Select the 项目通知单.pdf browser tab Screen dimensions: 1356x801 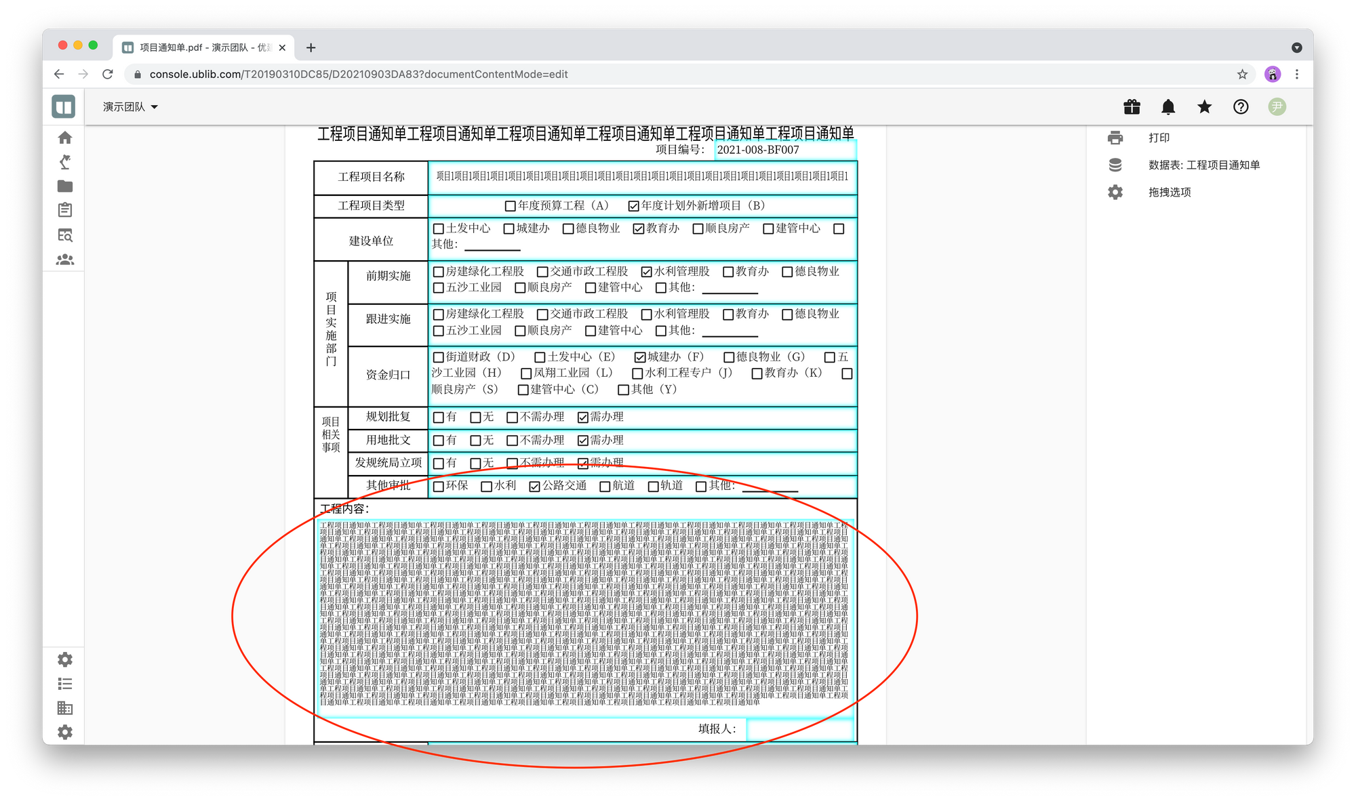tap(203, 47)
